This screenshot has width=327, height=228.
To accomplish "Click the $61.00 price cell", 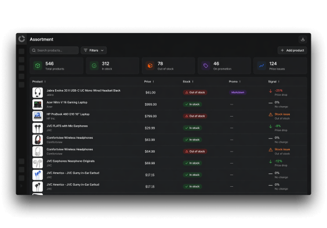I will click(150, 92).
